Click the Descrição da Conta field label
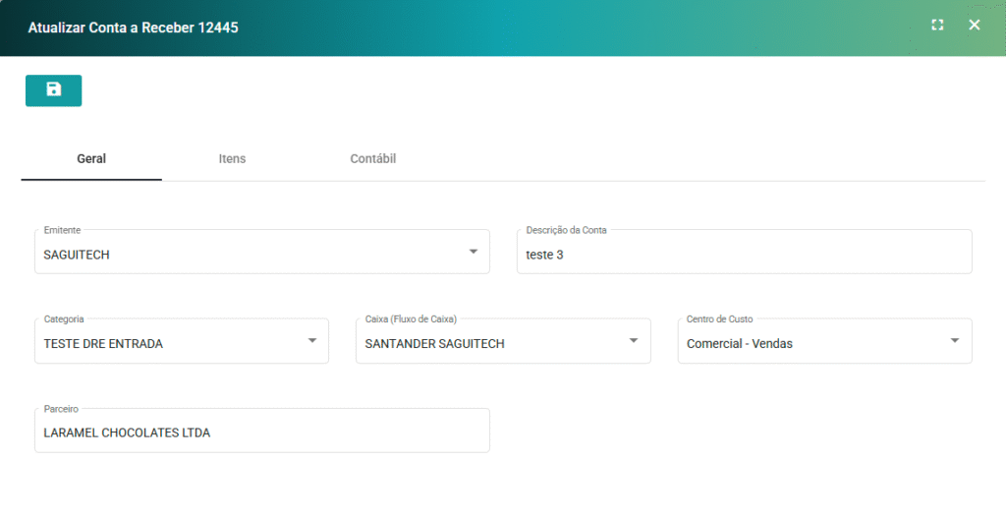The image size is (1006, 518). click(x=566, y=230)
